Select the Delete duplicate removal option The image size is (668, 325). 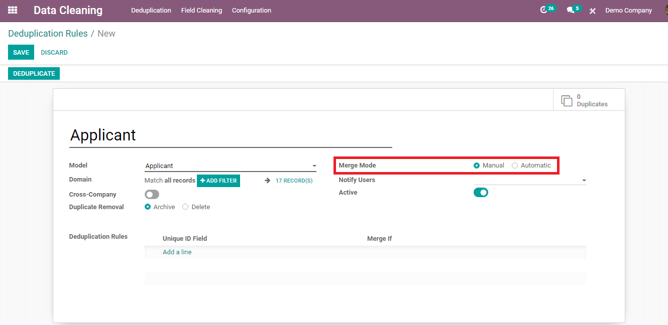click(185, 207)
